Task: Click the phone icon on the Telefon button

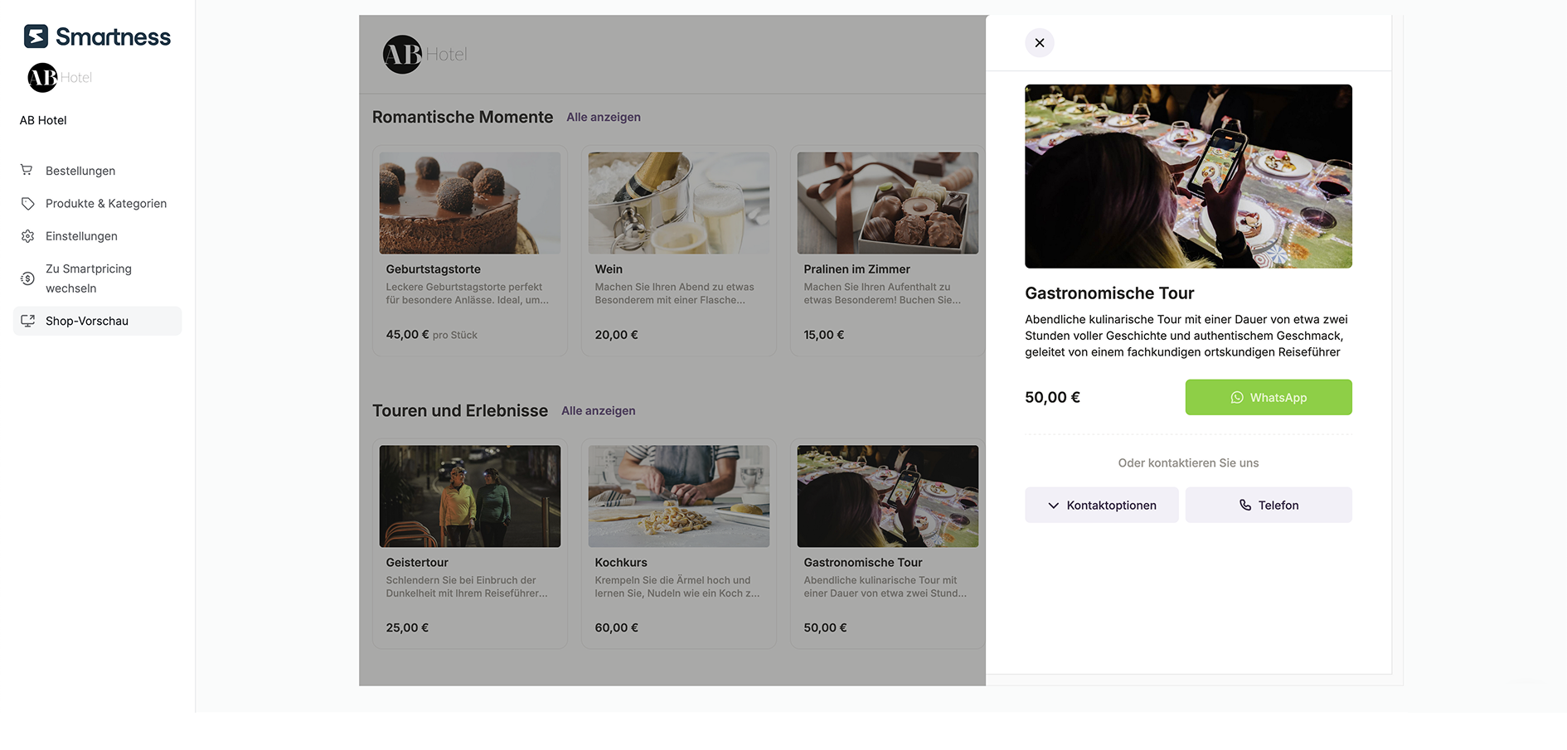Action: tap(1244, 505)
